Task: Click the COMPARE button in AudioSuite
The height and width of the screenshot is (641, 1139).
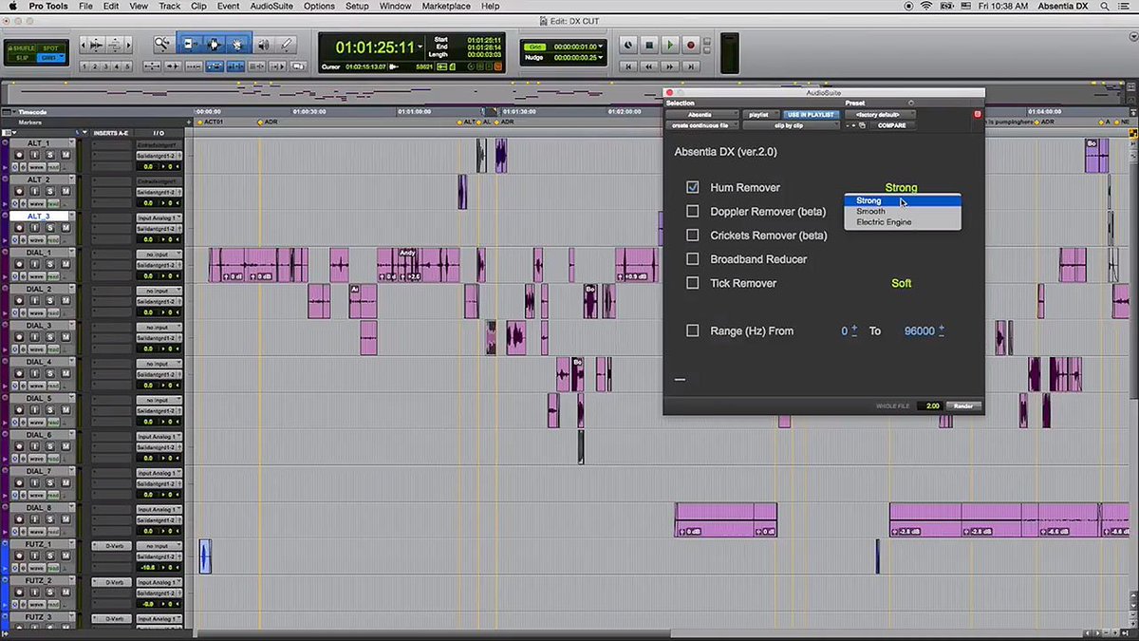Action: coord(891,125)
